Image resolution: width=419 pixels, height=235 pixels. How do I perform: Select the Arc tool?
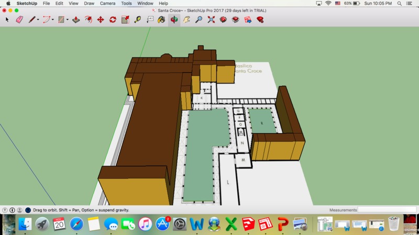[47, 19]
